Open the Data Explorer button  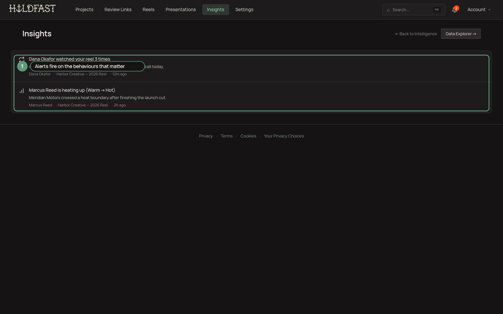(x=461, y=34)
